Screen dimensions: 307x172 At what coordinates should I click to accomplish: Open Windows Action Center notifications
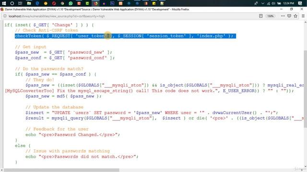coord(300,3)
